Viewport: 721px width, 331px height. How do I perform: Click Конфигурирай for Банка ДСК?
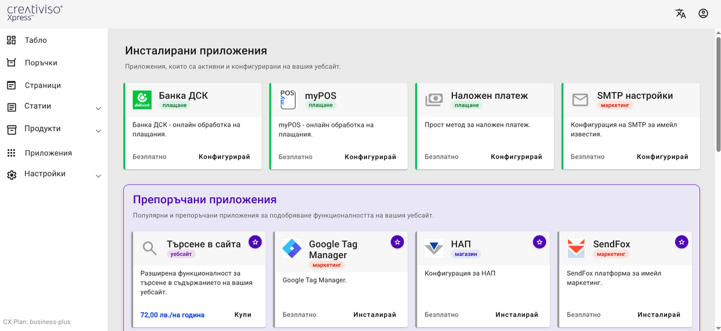coord(224,157)
